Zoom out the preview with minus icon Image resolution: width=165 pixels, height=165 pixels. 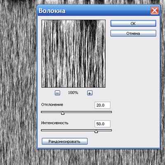click(57, 93)
